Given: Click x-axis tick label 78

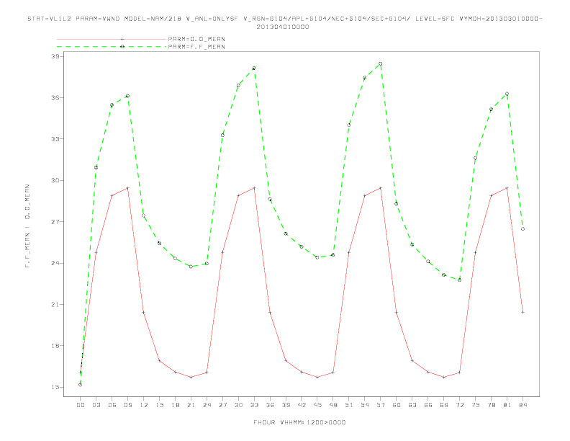Looking at the screenshot, I should (x=491, y=405).
